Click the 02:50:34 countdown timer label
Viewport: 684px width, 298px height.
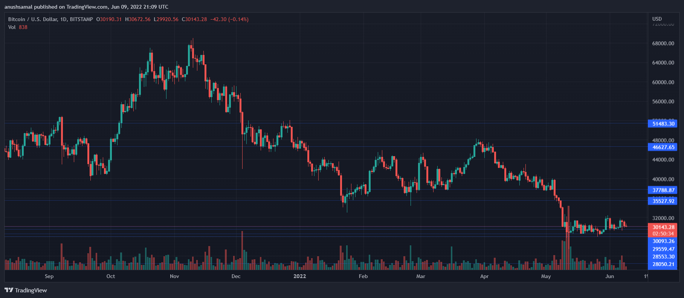(663, 234)
